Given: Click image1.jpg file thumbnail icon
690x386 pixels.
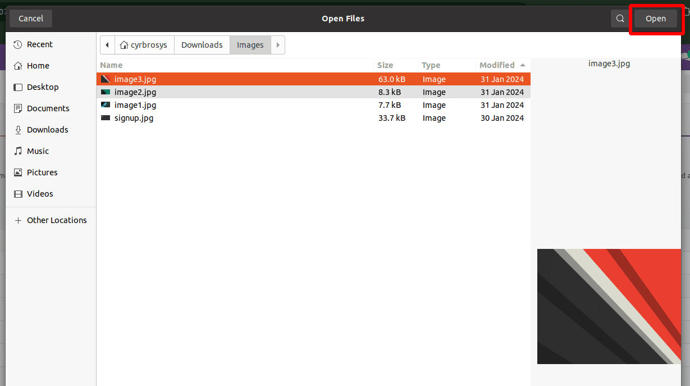Looking at the screenshot, I should pos(106,105).
